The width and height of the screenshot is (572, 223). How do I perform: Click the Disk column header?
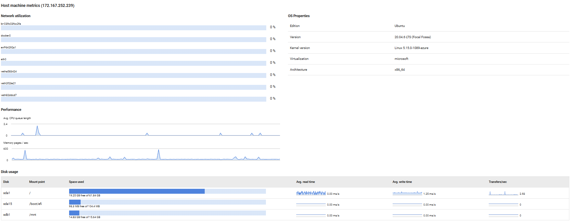(6, 182)
